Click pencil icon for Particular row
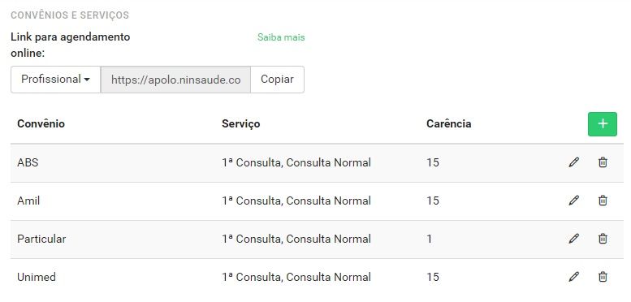 [574, 239]
